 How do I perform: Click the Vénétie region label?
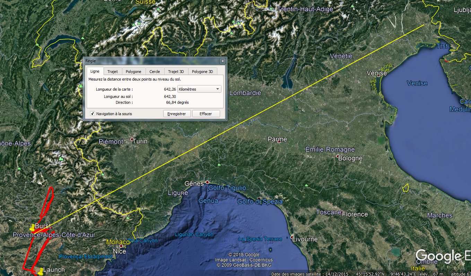(341, 56)
